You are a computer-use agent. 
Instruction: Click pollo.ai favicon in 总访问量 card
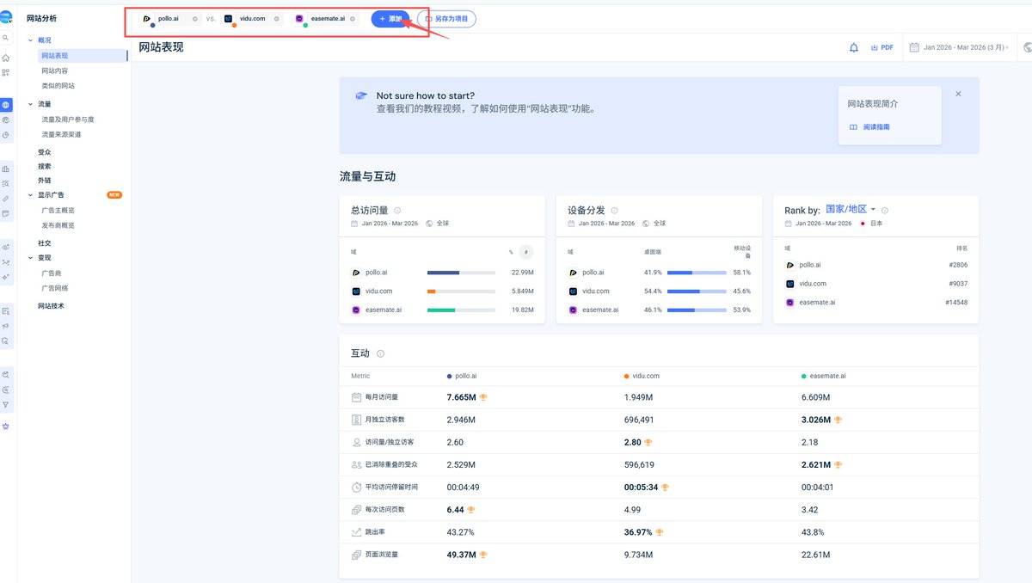click(356, 272)
